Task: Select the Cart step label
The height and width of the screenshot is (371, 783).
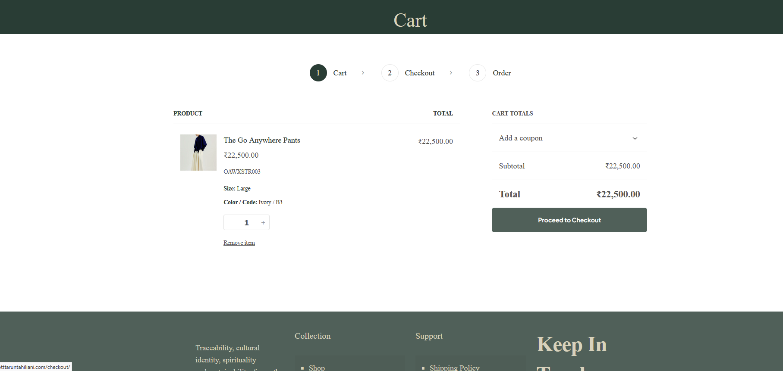Action: (x=340, y=73)
